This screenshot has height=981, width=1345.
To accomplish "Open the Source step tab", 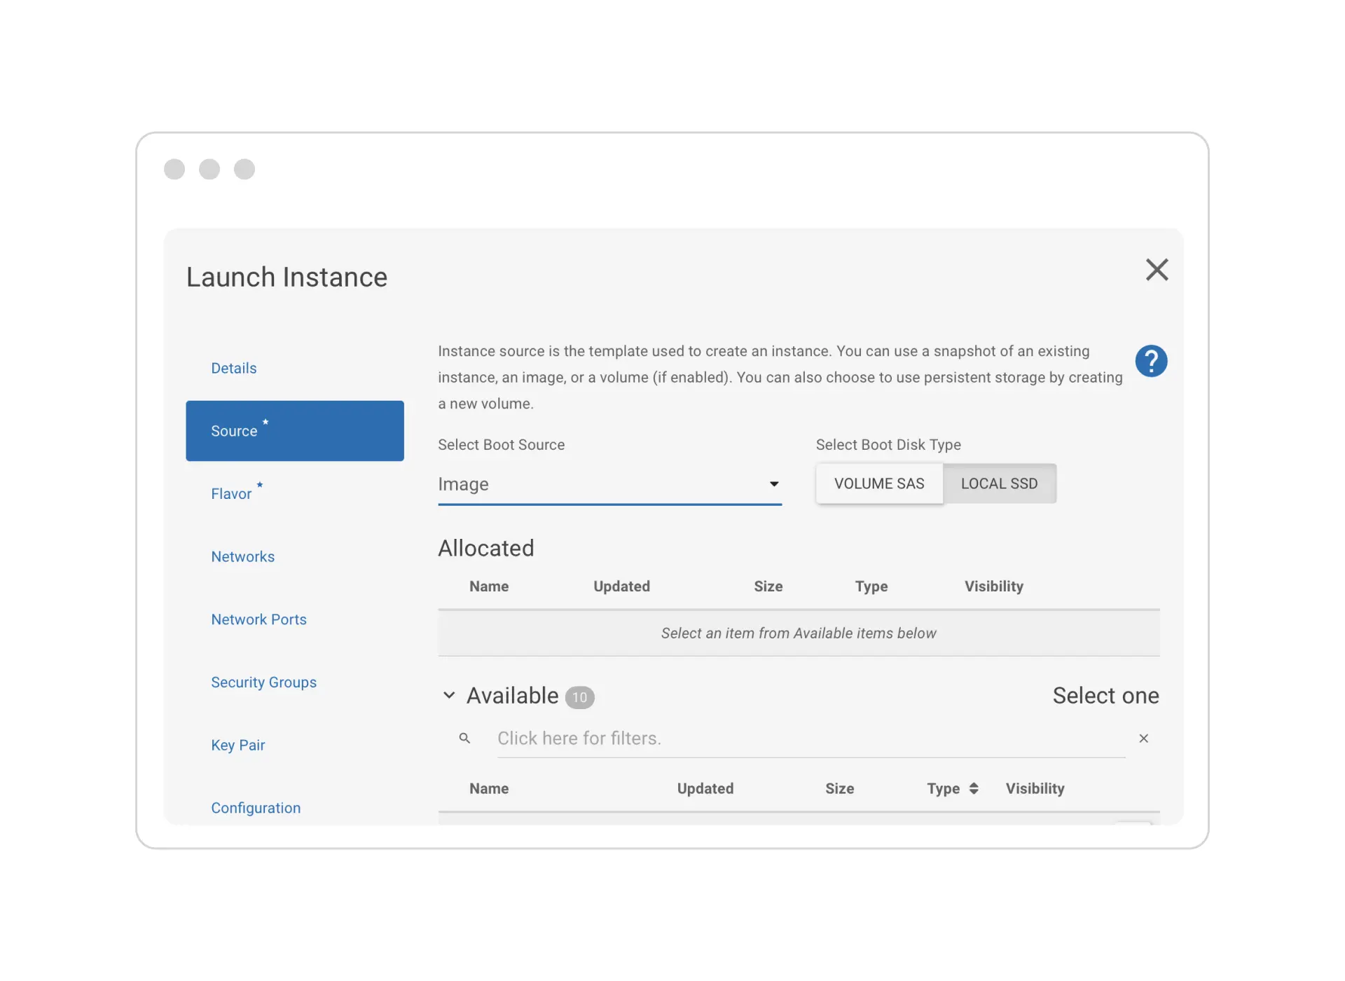I will pyautogui.click(x=295, y=431).
